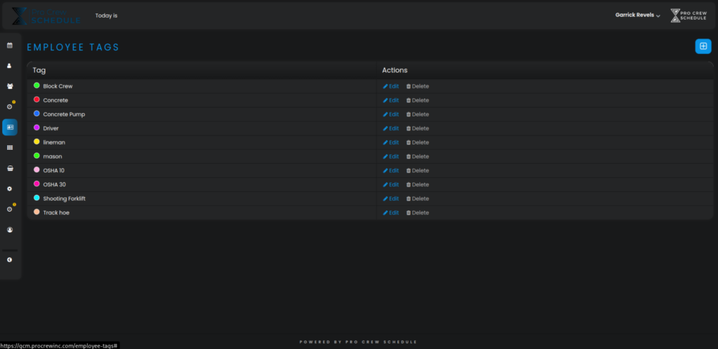Delete the Concrete Pump tag

pos(418,114)
